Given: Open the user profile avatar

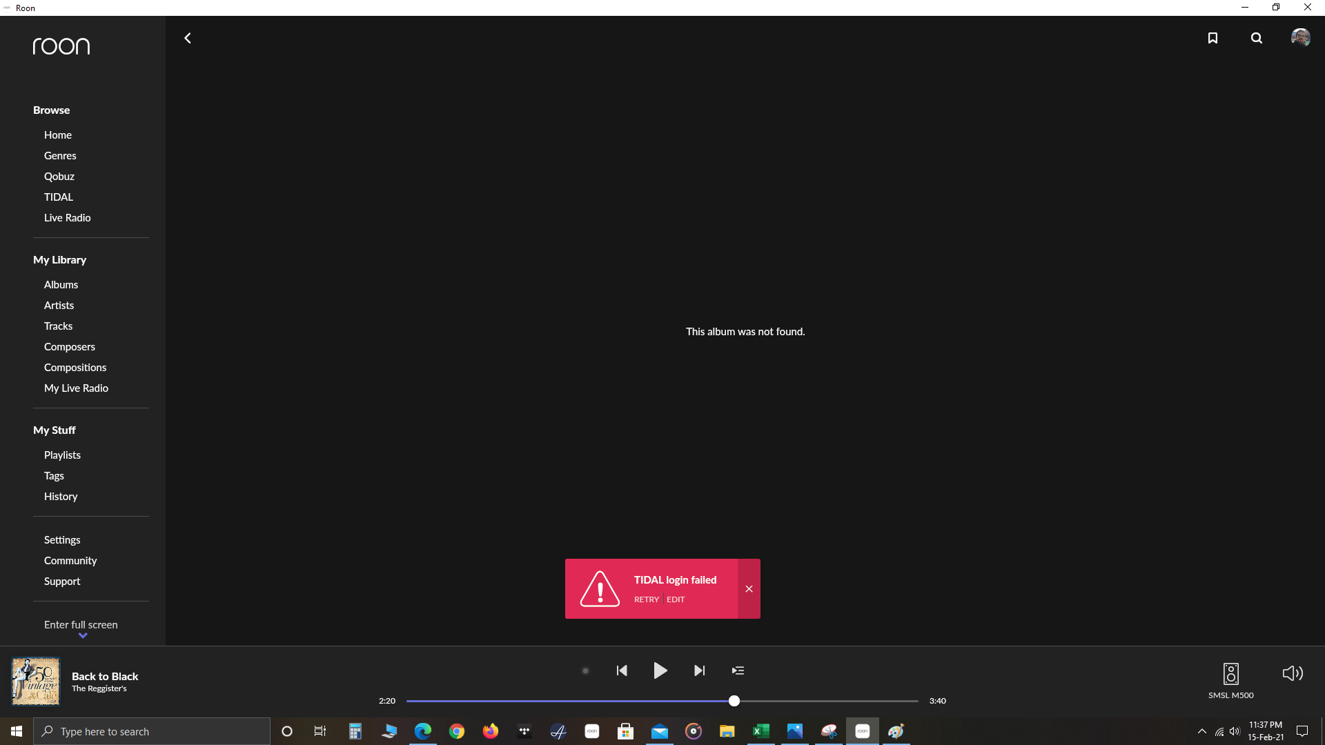Looking at the screenshot, I should (1301, 37).
